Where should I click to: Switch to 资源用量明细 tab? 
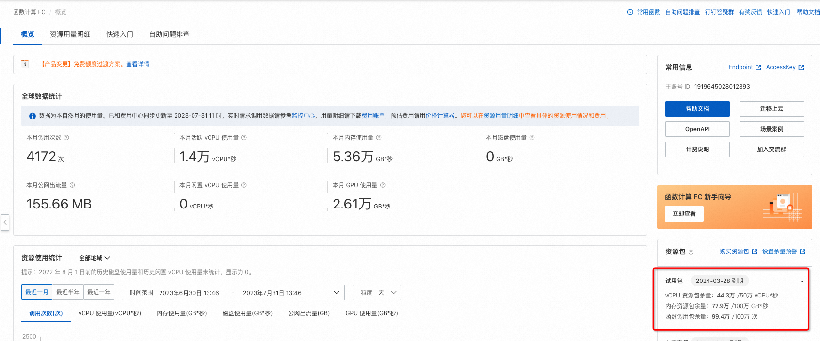coord(70,34)
